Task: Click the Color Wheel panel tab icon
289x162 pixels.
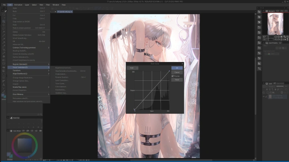Action: pyautogui.click(x=11, y=131)
